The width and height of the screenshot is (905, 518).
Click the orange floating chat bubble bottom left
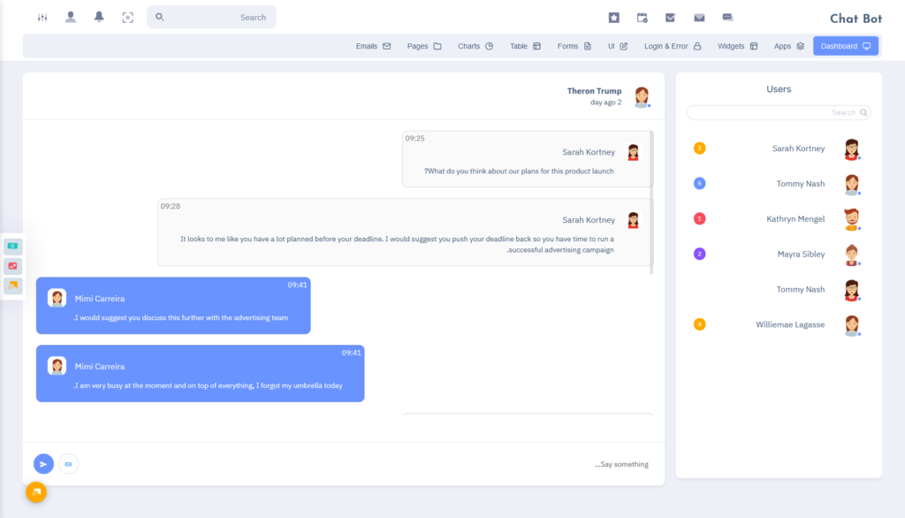click(35, 492)
